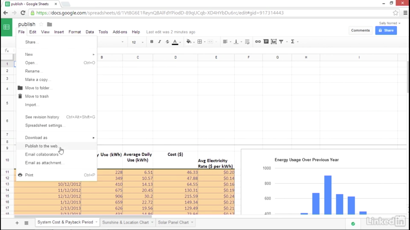Open the Format menu

pyautogui.click(x=75, y=32)
